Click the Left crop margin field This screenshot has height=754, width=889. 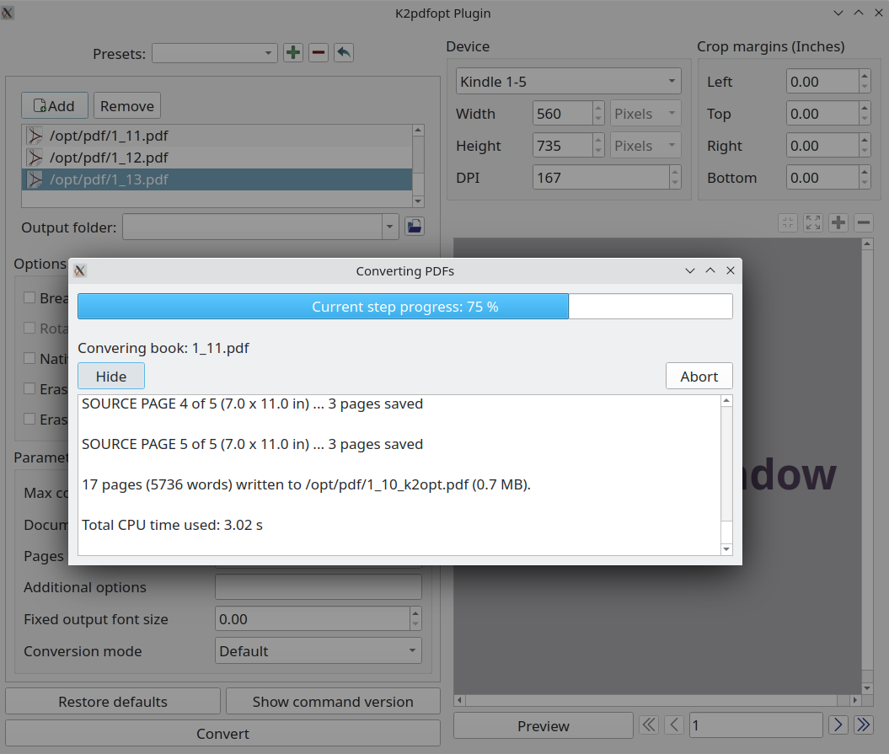point(822,81)
